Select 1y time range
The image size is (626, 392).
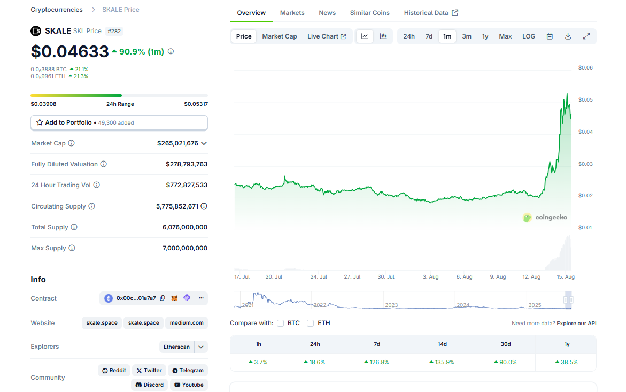[485, 36]
